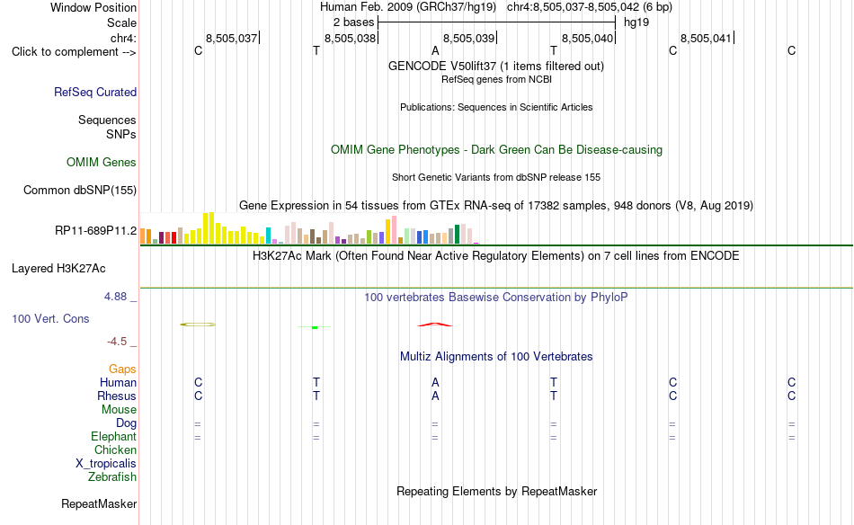The image size is (854, 525).
Task: Click the olive oval PhyloP conservation mark
Action: click(198, 325)
